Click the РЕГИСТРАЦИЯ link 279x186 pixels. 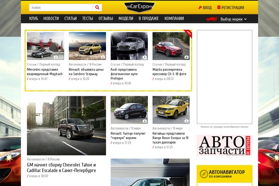pyautogui.click(x=233, y=7)
